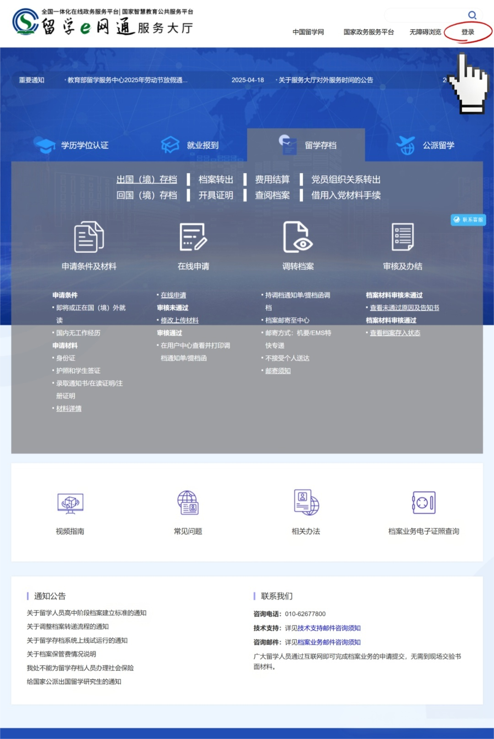Image resolution: width=494 pixels, height=739 pixels.
Task: Click the 学历学位认证 graduation cap icon
Action: [45, 146]
